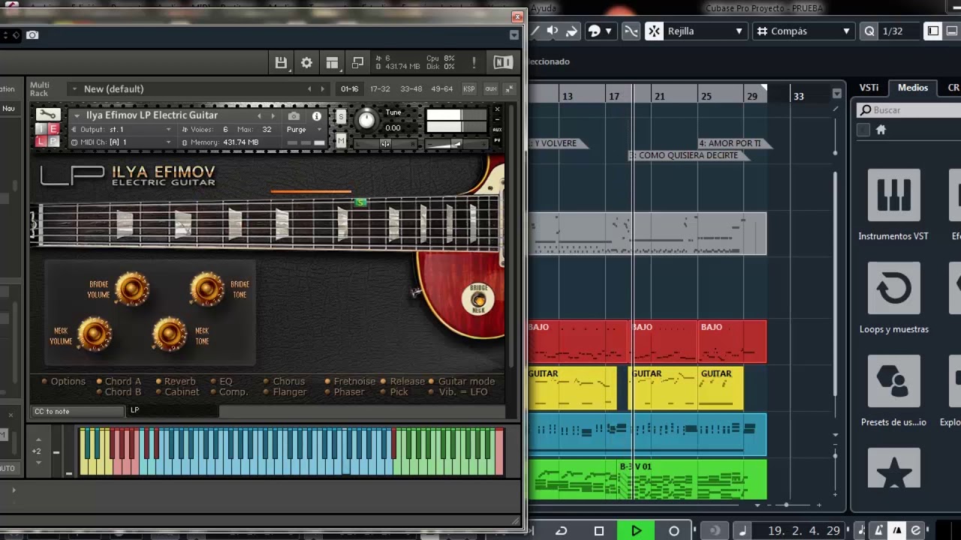Select rack page 17-32
The height and width of the screenshot is (540, 961).
coord(380,88)
